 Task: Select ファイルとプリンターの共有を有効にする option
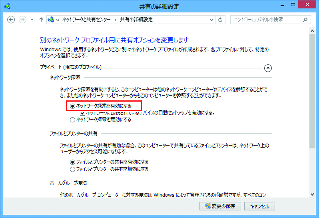point(72,162)
